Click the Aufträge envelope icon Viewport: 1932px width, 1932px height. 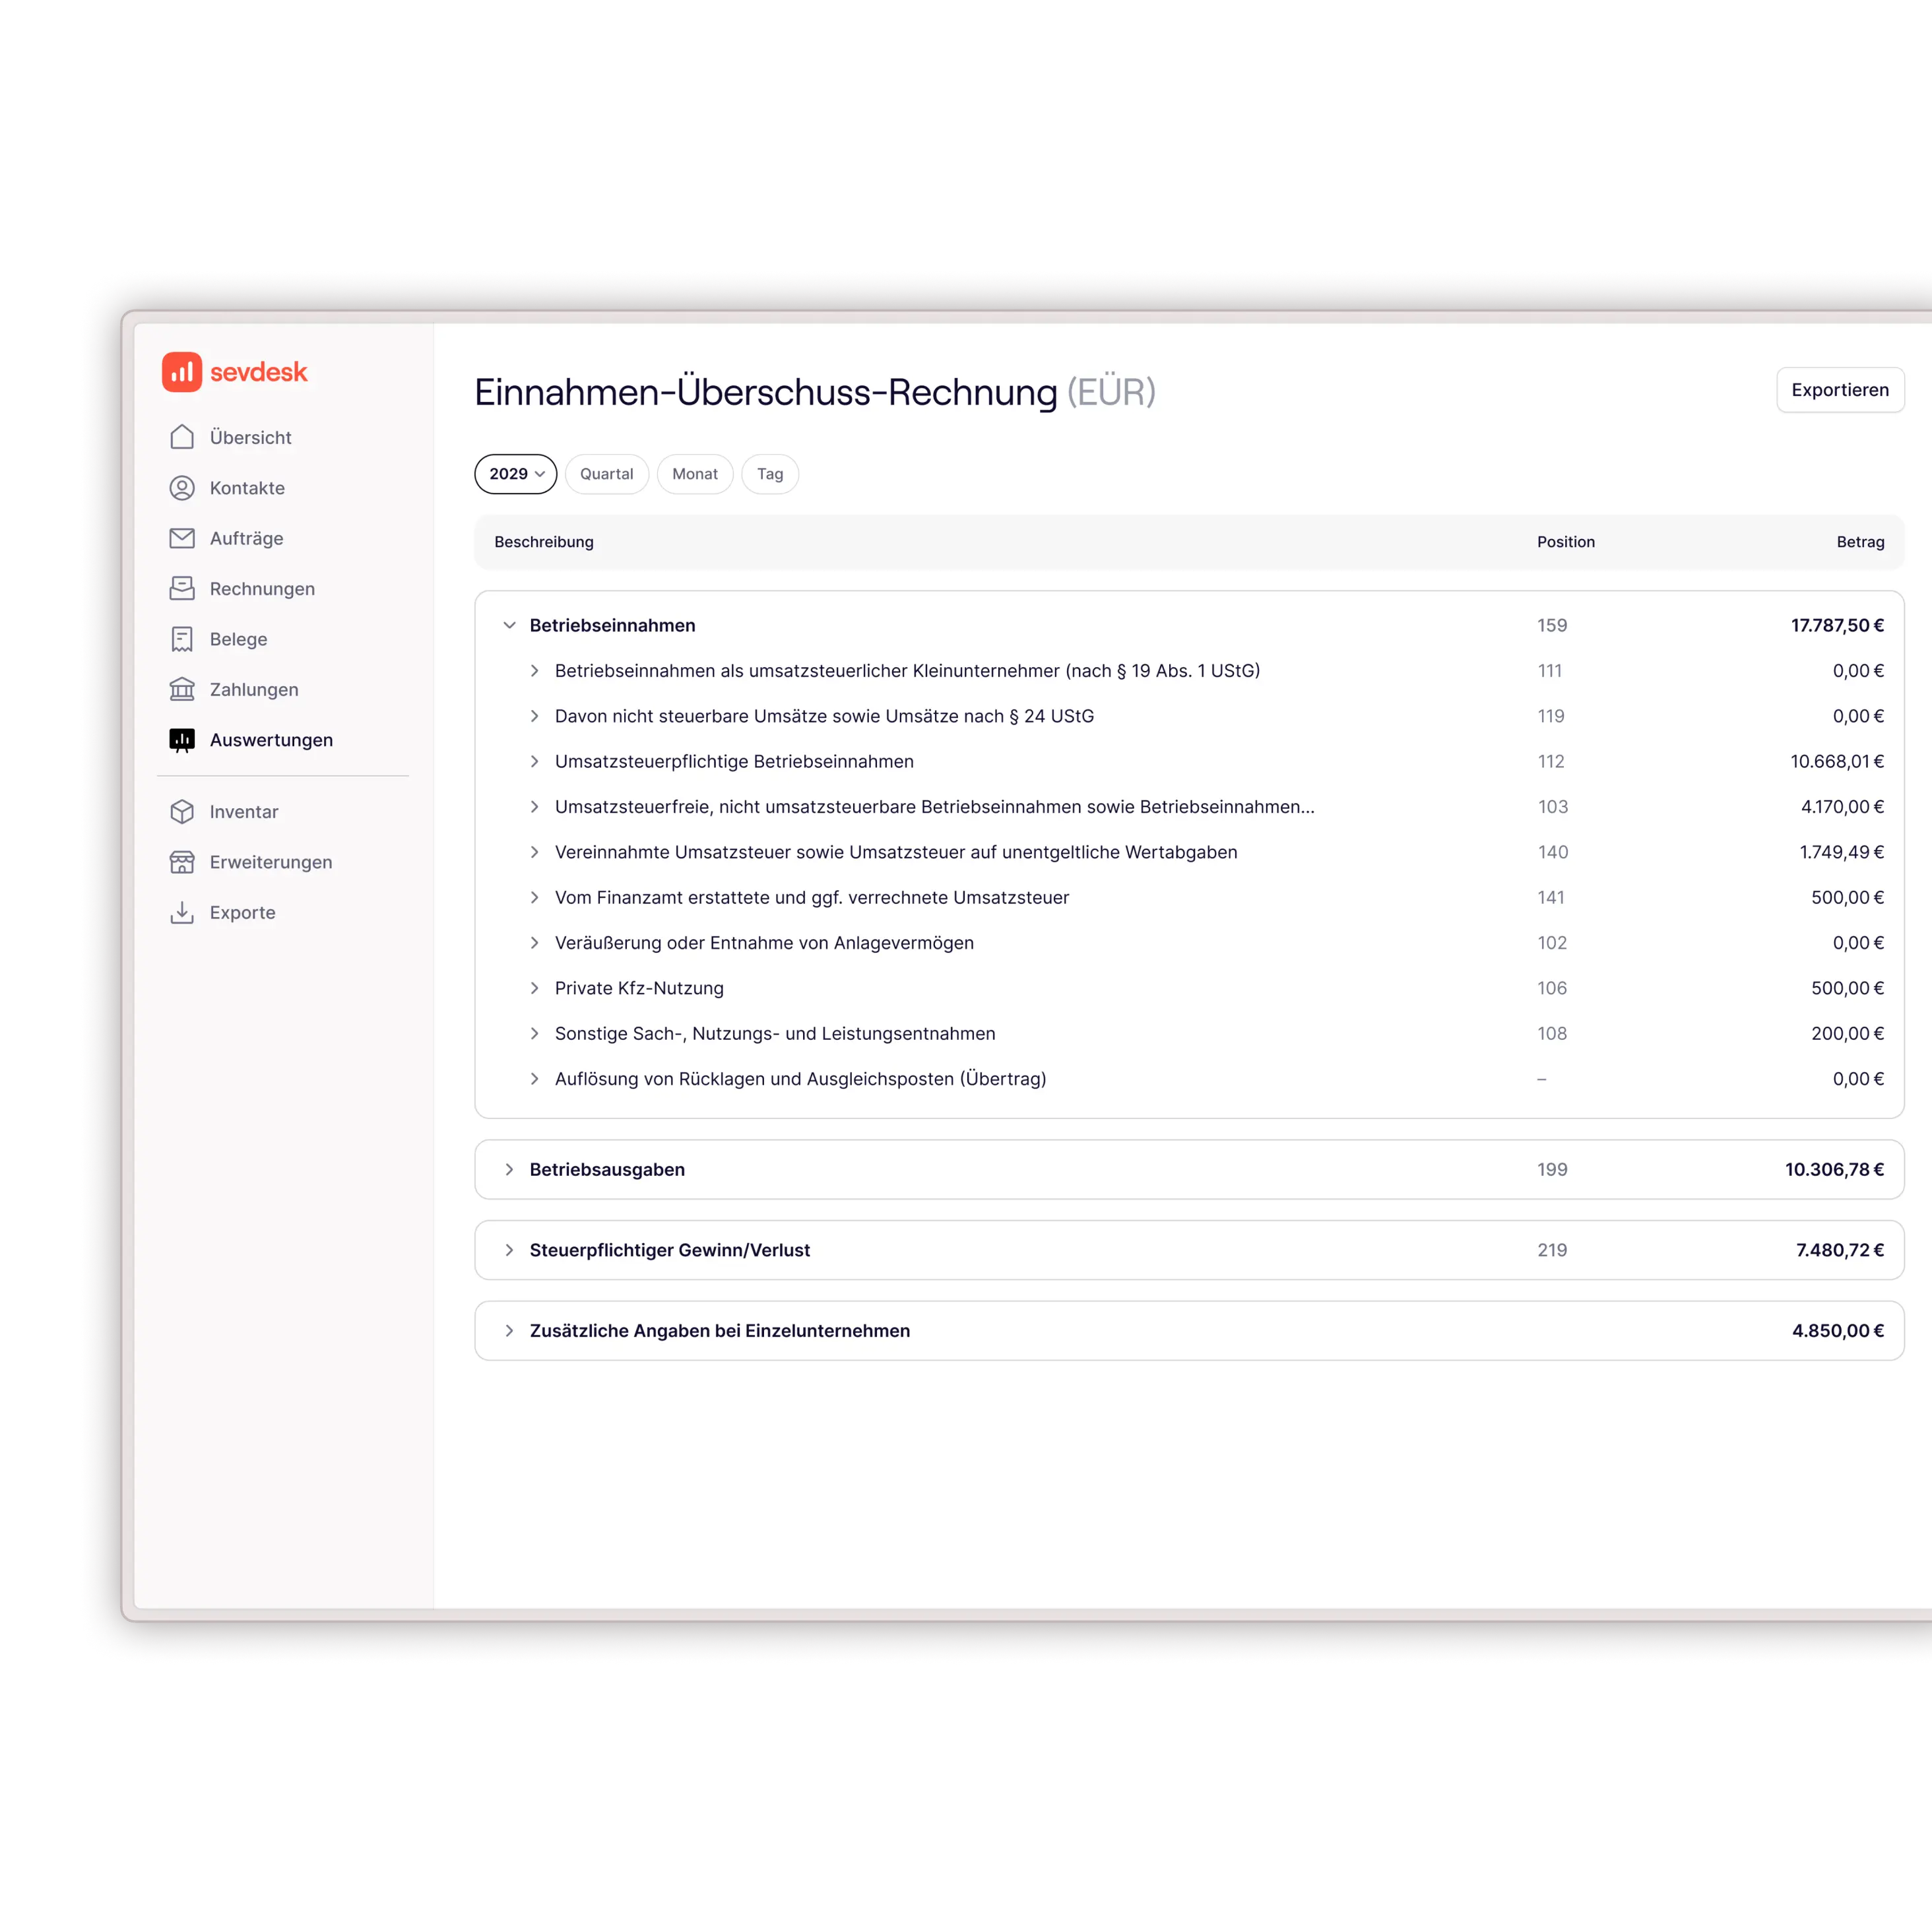click(182, 538)
